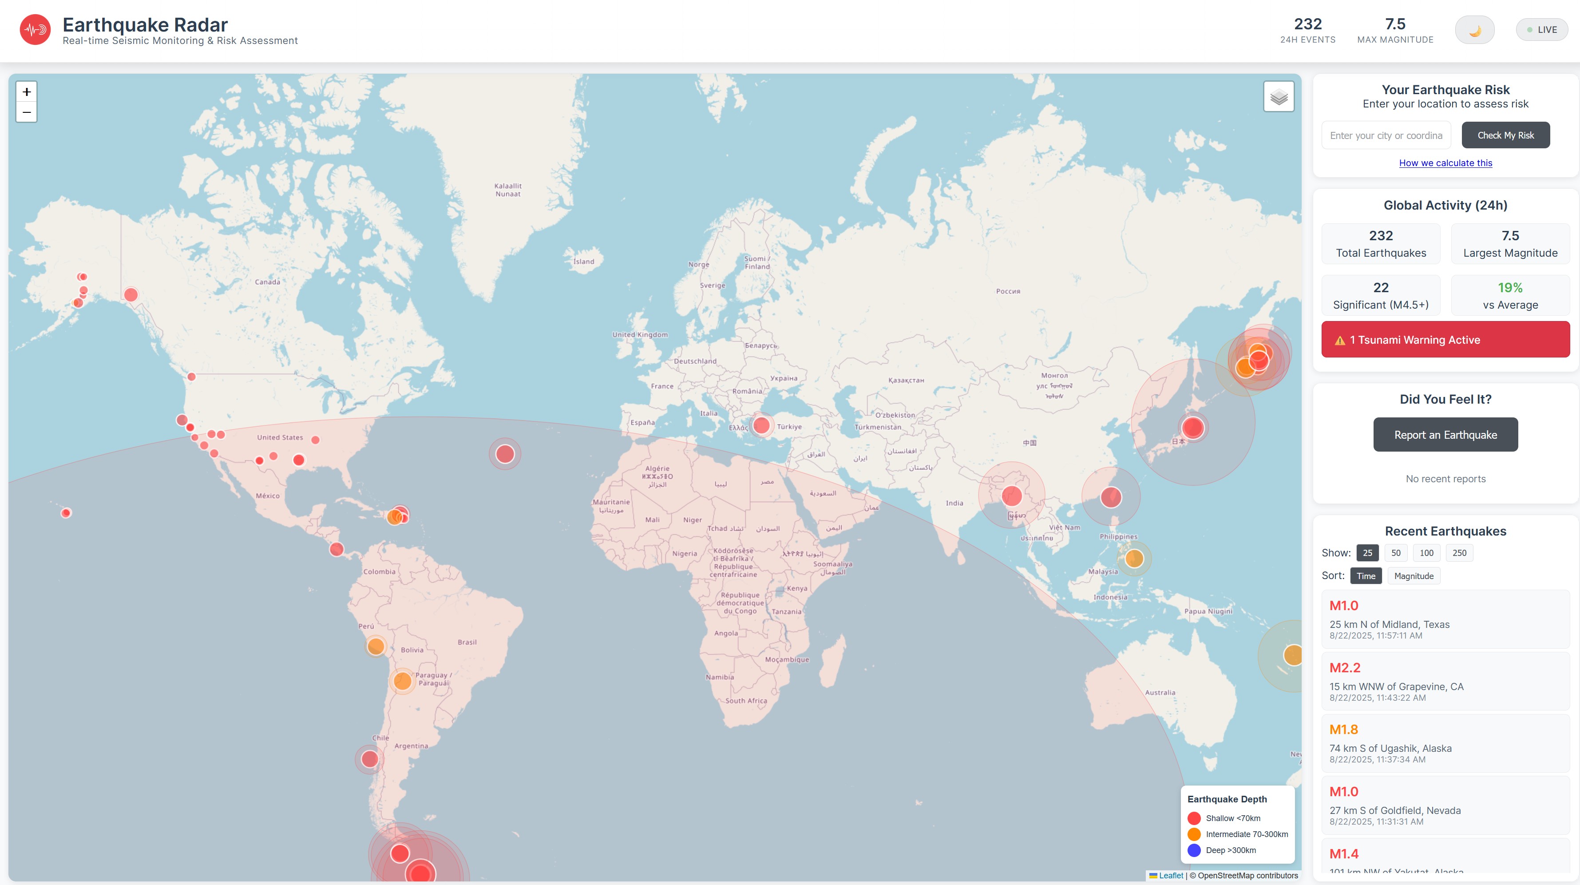1580x885 pixels.
Task: Switch sorting to Magnitude
Action: [1414, 575]
